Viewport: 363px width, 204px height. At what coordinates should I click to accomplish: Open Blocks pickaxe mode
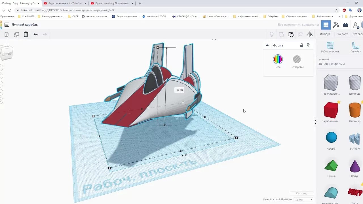(x=336, y=25)
